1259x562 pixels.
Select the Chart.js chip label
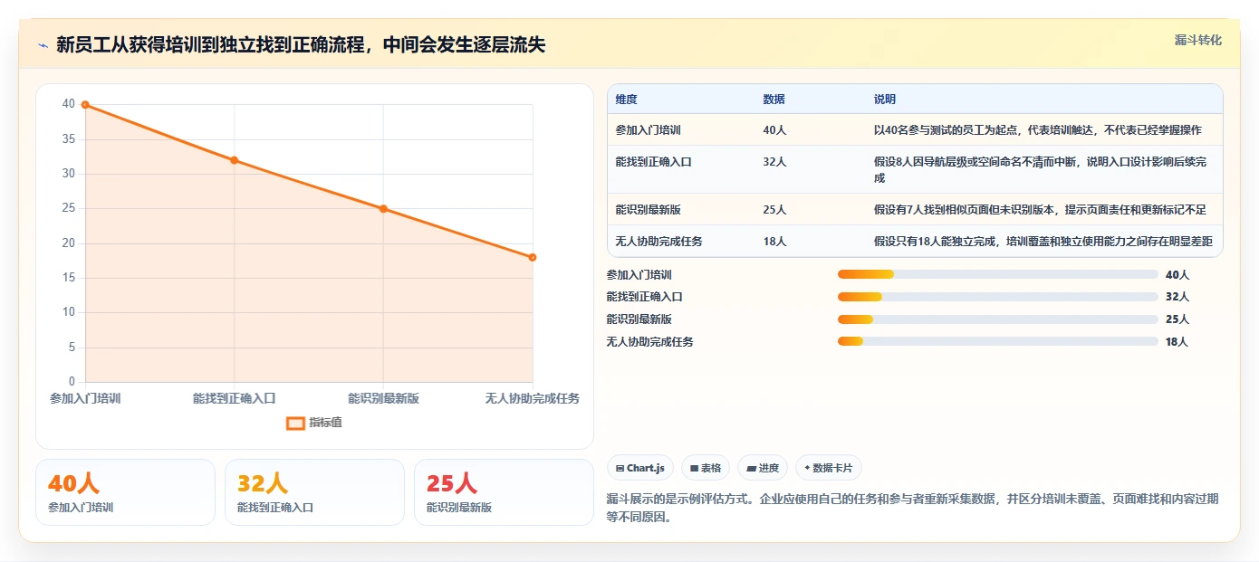coord(646,468)
